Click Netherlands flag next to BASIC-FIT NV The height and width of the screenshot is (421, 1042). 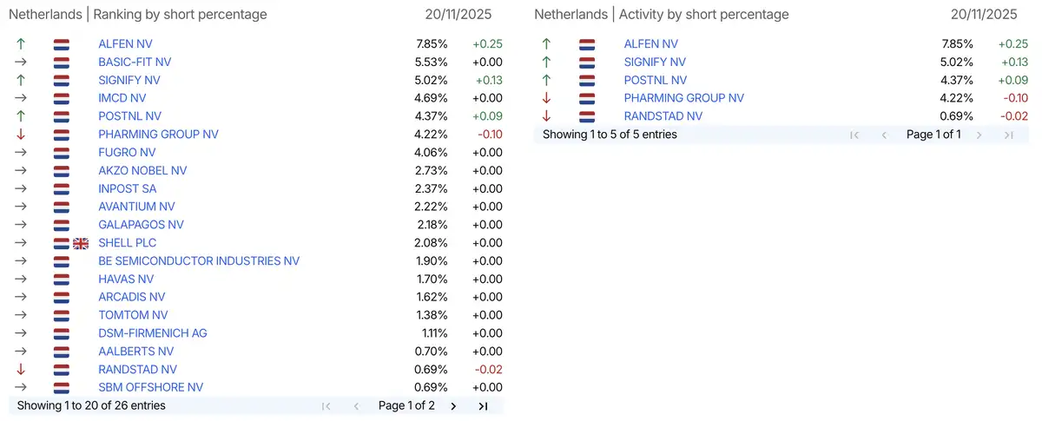point(62,62)
